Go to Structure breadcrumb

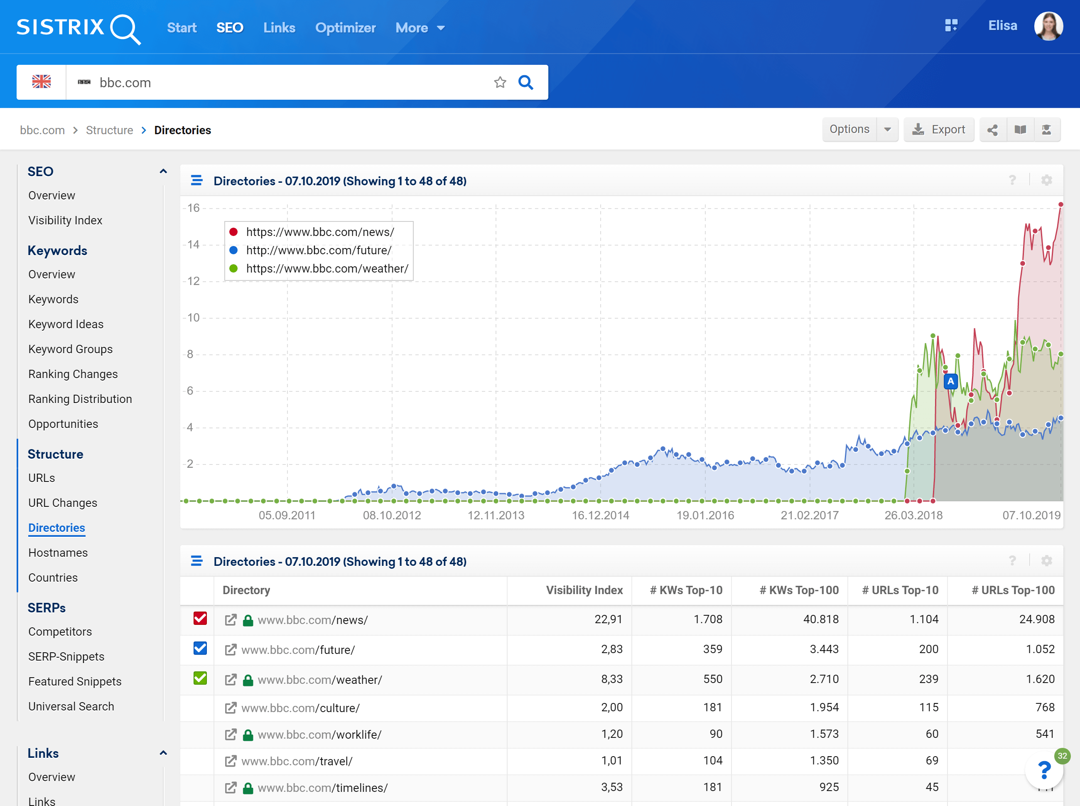click(x=109, y=130)
